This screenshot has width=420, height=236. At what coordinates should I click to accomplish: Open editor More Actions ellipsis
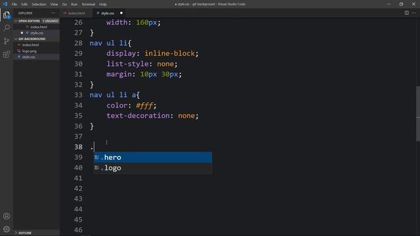click(414, 13)
